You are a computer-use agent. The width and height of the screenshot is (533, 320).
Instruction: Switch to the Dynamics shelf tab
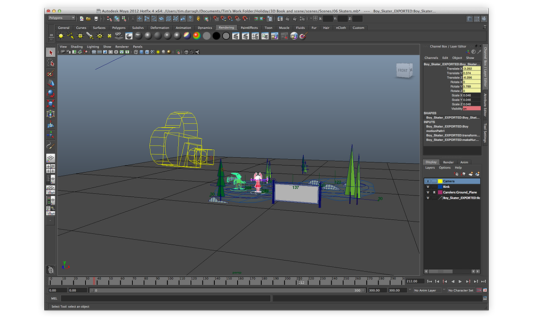point(205,28)
